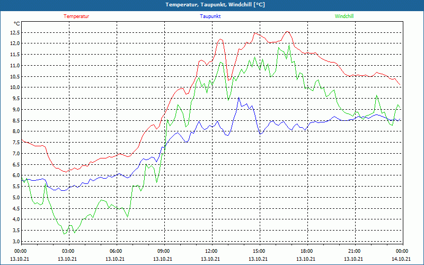
Task: Click the 6,5 y-axis value
Action: [x=16, y=164]
